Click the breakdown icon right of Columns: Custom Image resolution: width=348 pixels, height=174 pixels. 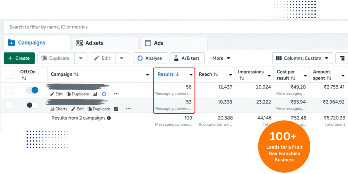pyautogui.click(x=342, y=58)
